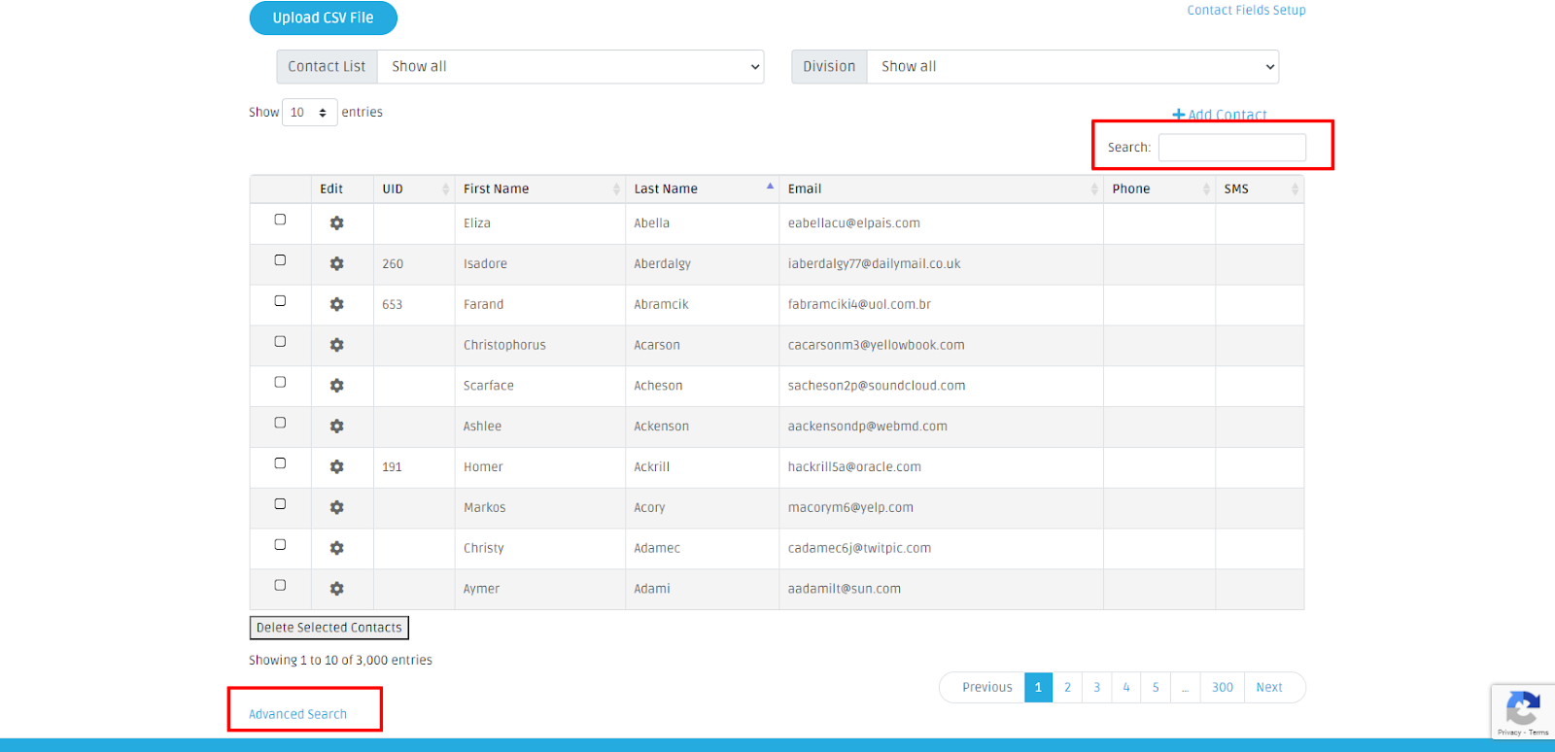Open the Contact List dropdown
Image resolution: width=1555 pixels, height=752 pixels.
570,67
